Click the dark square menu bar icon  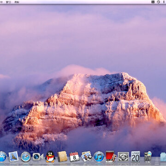153,2
